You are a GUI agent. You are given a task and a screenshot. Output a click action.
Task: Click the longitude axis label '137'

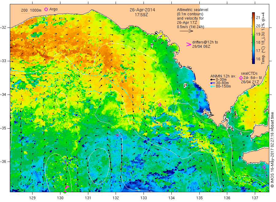(x=255, y=198)
